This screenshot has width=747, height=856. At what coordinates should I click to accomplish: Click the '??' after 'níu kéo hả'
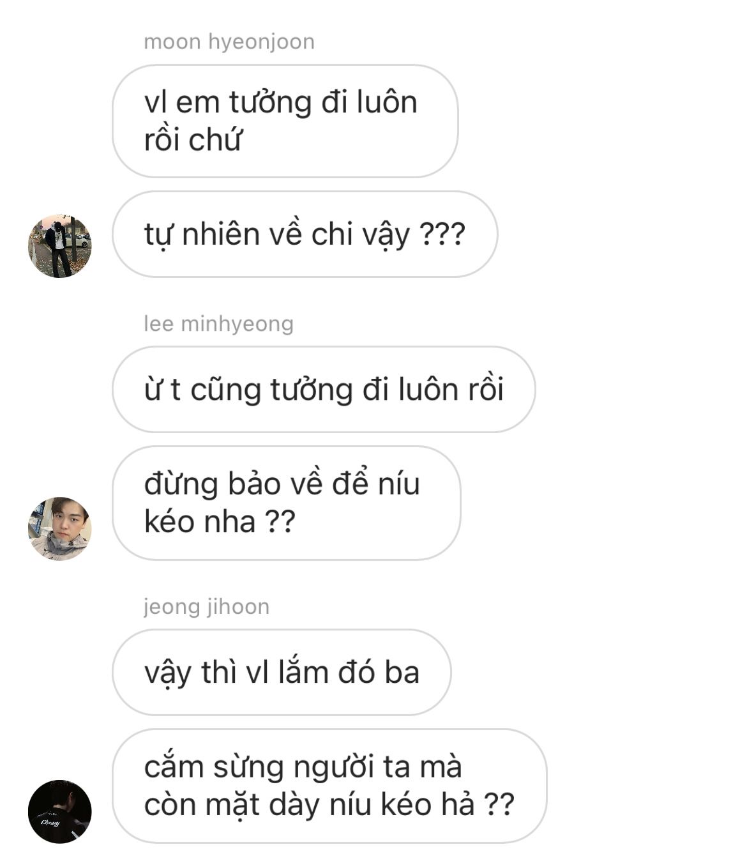pyautogui.click(x=499, y=804)
